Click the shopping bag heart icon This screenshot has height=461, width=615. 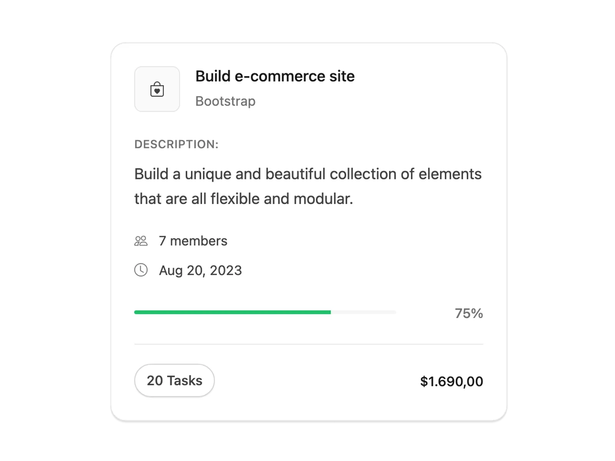(x=157, y=89)
